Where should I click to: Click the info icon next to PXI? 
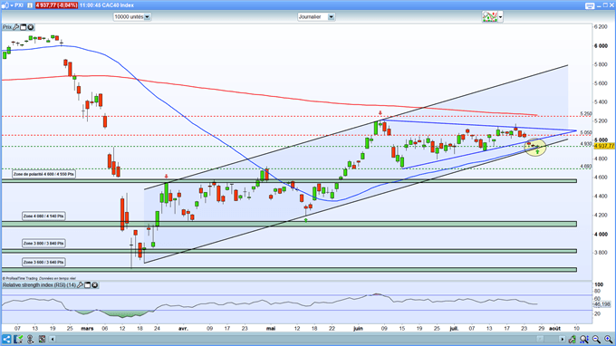(x=30, y=5)
